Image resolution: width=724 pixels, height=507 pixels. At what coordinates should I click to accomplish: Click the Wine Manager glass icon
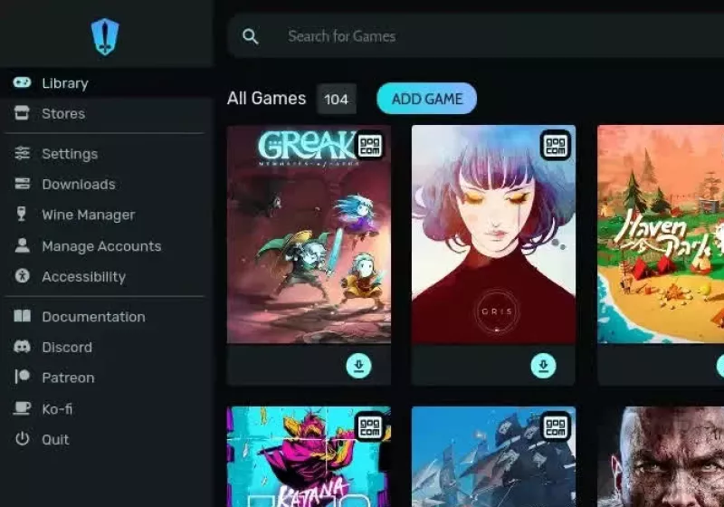tap(23, 215)
